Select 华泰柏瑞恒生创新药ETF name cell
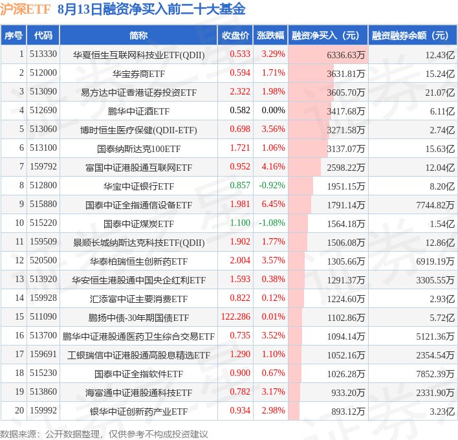458x440 pixels. pos(138,261)
